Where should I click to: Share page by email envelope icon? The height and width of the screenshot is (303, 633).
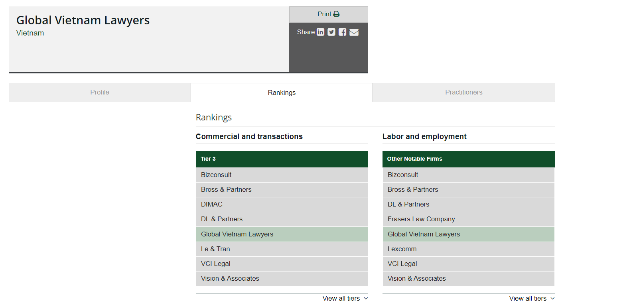[x=354, y=32]
